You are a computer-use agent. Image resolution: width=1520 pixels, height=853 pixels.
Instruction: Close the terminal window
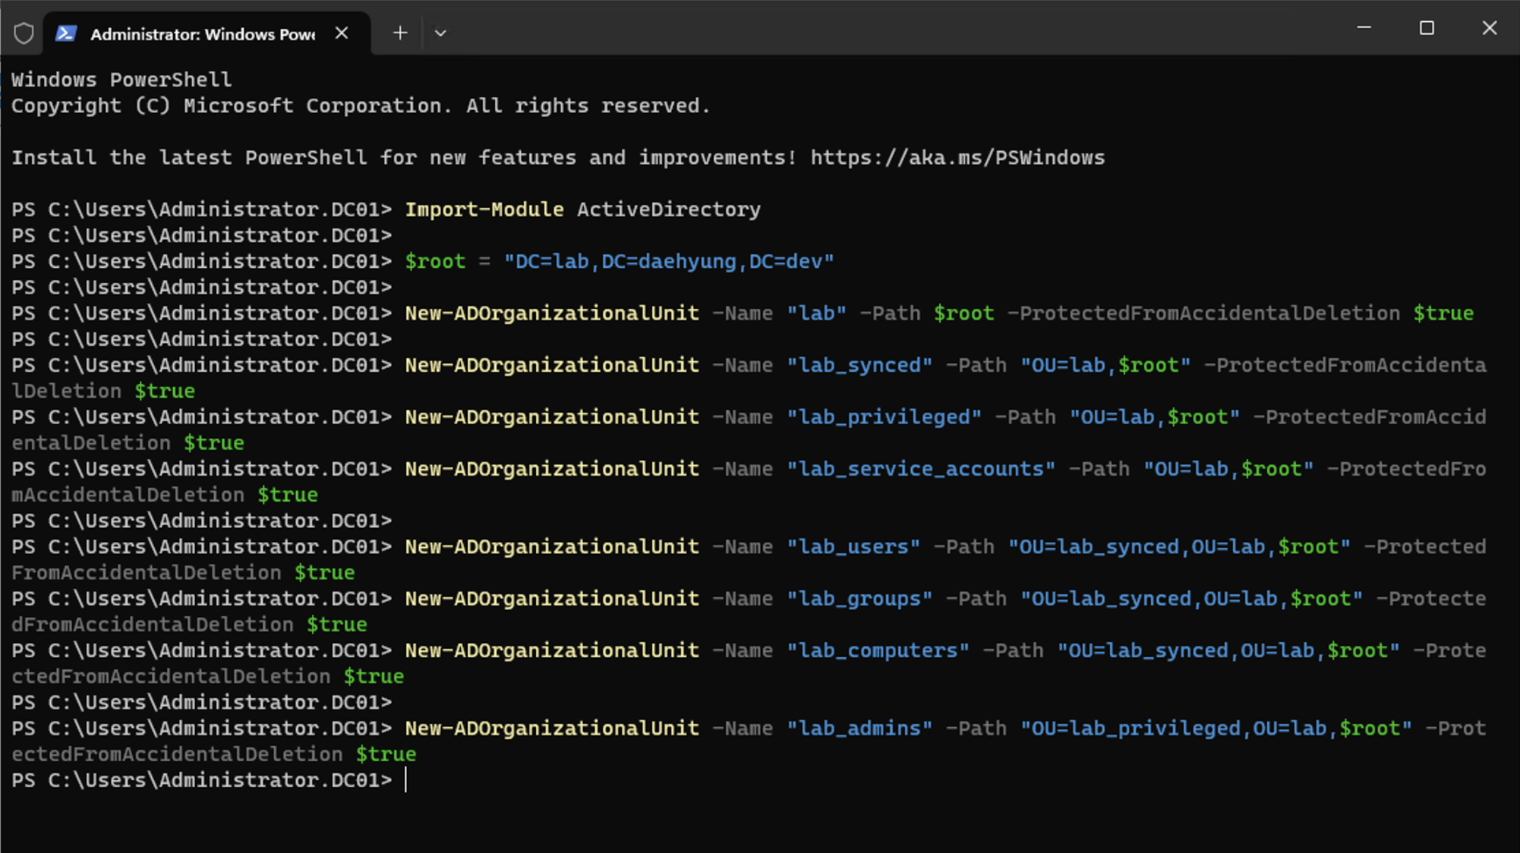pos(1489,28)
